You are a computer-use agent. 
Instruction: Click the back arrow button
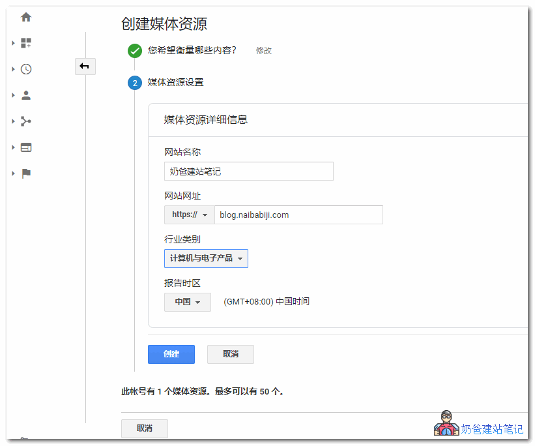(85, 67)
